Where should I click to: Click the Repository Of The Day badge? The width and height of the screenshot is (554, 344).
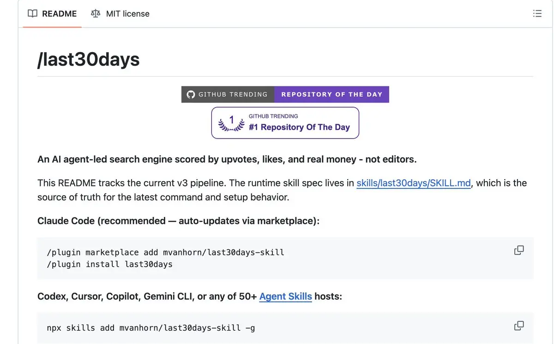332,94
